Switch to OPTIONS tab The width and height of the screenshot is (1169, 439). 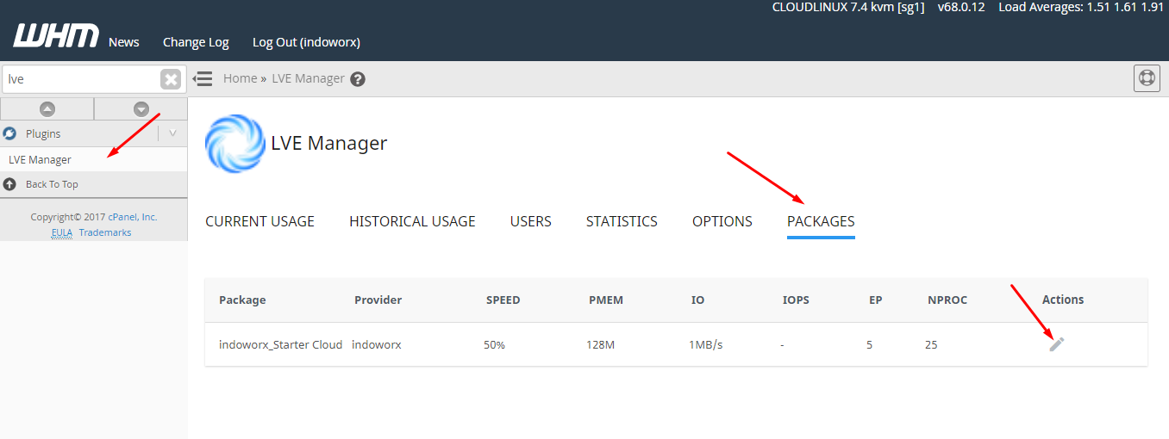point(722,221)
